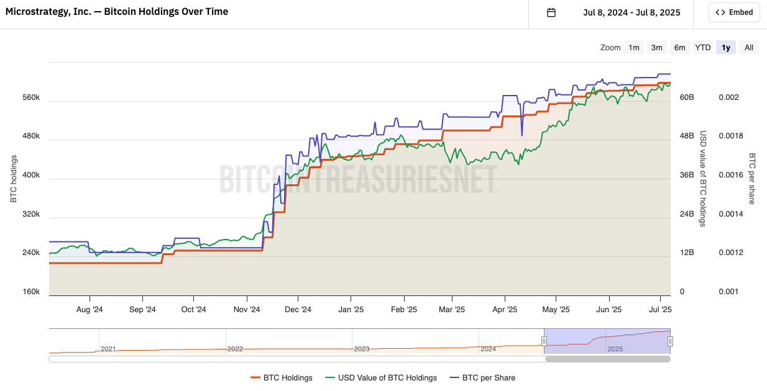This screenshot has width=767, height=391.
Task: Toggle the BTC per Share legend item
Action: 482,377
